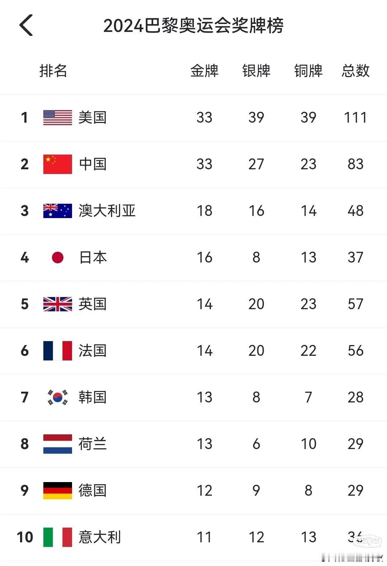
Task: Select the 金牌 column header
Action: [x=205, y=71]
